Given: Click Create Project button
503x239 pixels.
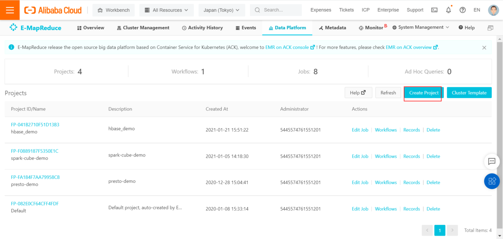Looking at the screenshot, I should pos(424,93).
